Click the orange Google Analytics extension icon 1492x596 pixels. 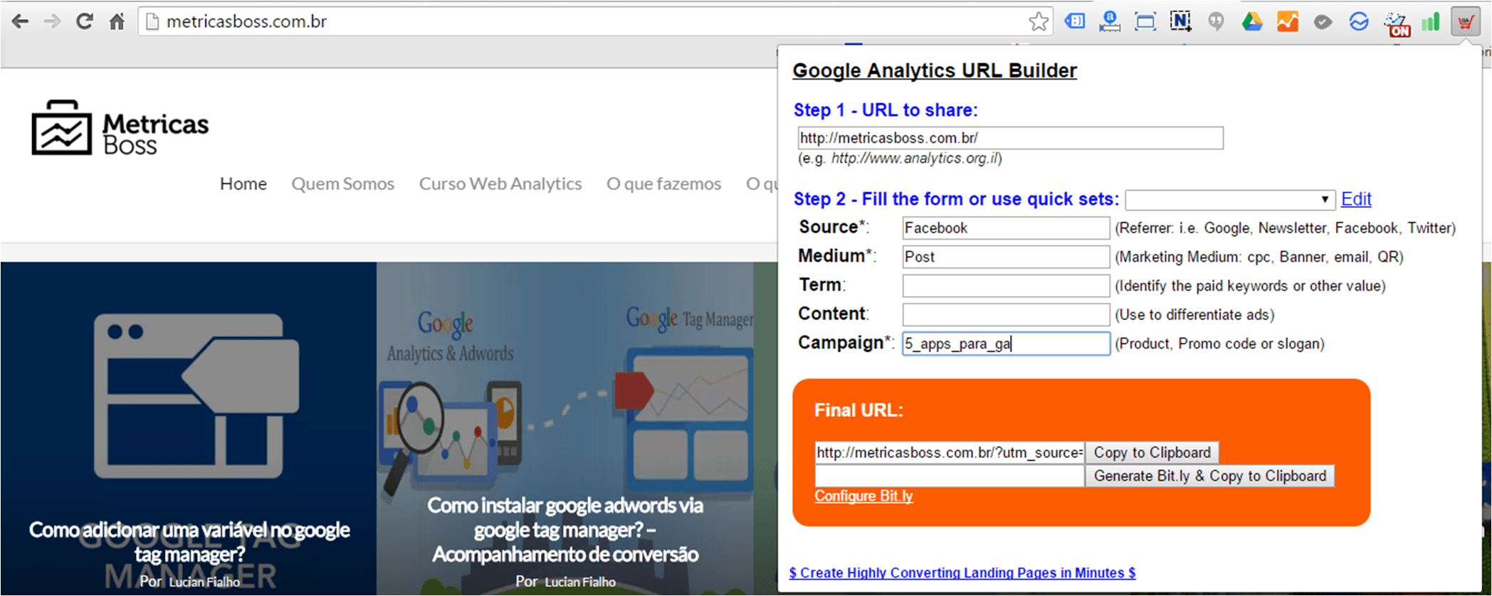1287,21
